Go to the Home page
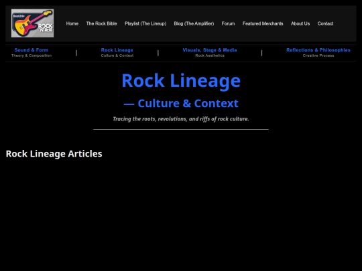Image resolution: width=362 pixels, height=271 pixels. (x=72, y=23)
